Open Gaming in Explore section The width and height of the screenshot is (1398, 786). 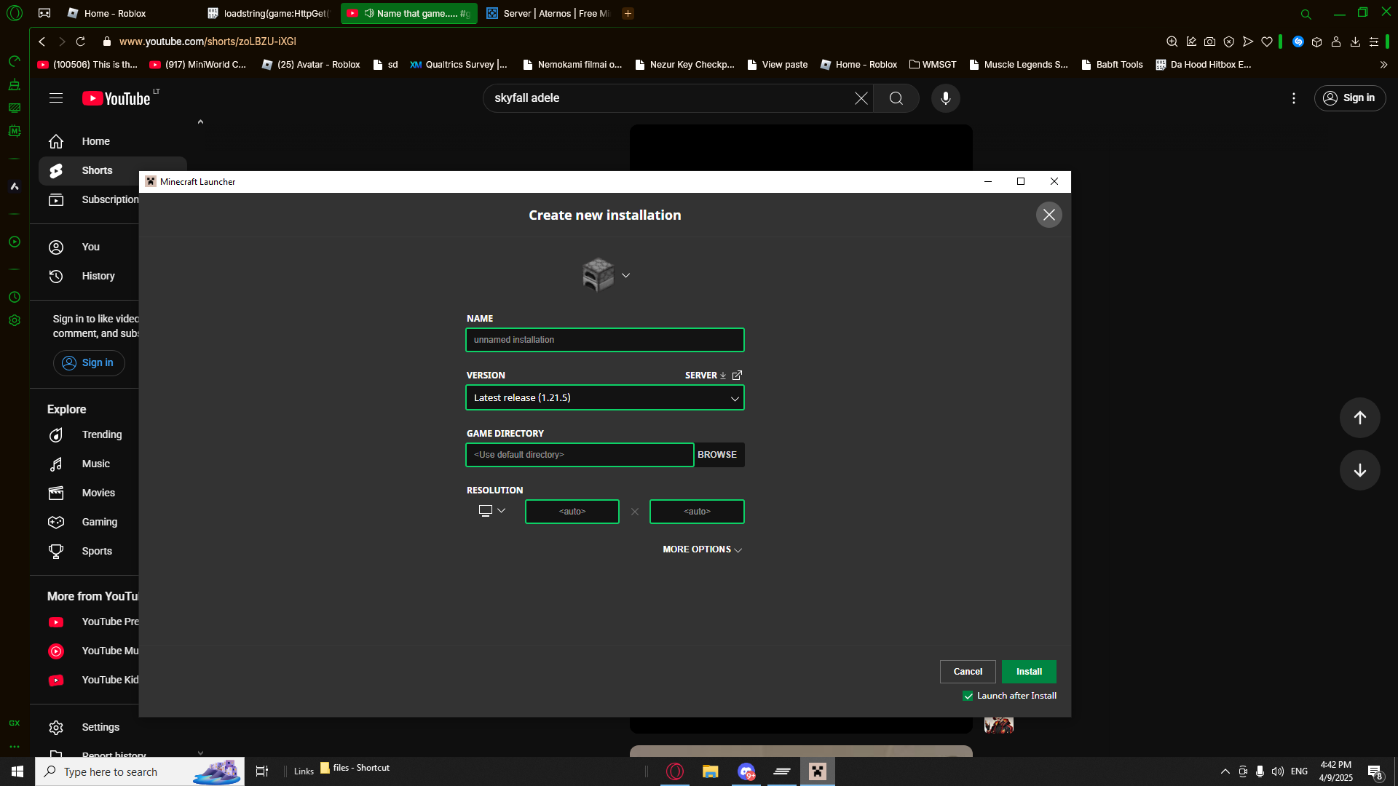[x=87, y=522]
